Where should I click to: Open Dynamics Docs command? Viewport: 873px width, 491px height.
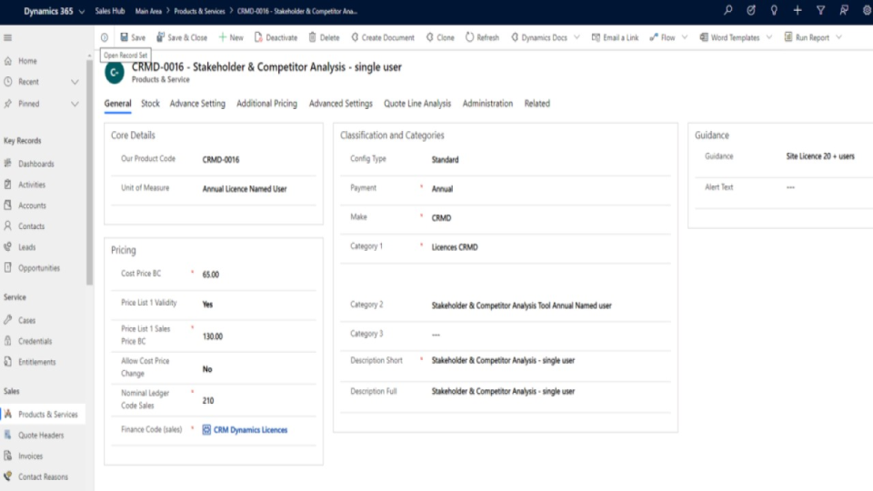pos(539,37)
